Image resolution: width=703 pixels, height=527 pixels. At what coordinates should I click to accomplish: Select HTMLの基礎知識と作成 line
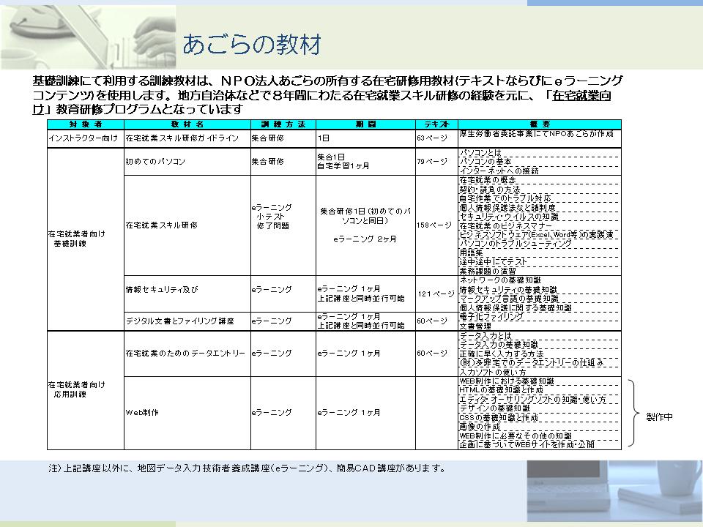pos(501,390)
